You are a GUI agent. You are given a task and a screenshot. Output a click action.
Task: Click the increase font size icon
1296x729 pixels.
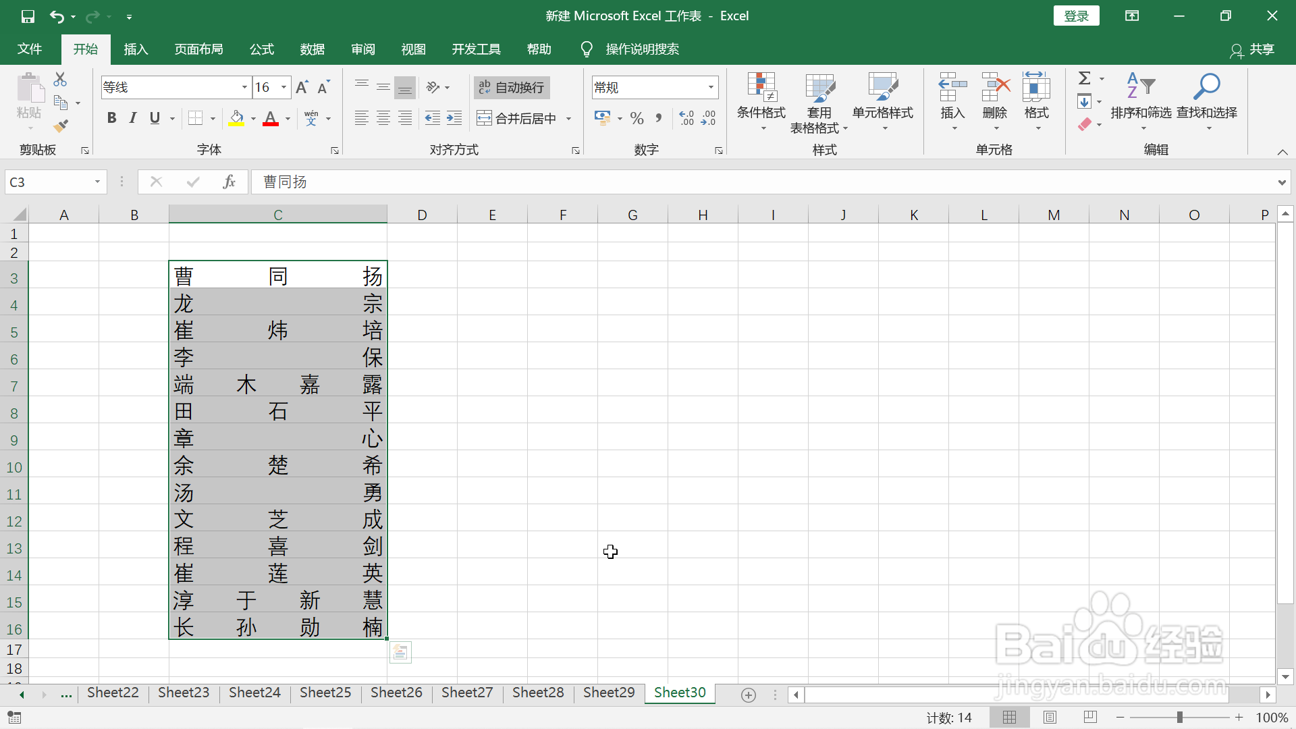[302, 87]
